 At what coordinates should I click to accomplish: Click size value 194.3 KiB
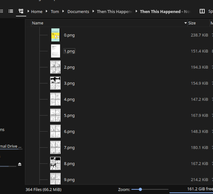tap(200, 67)
